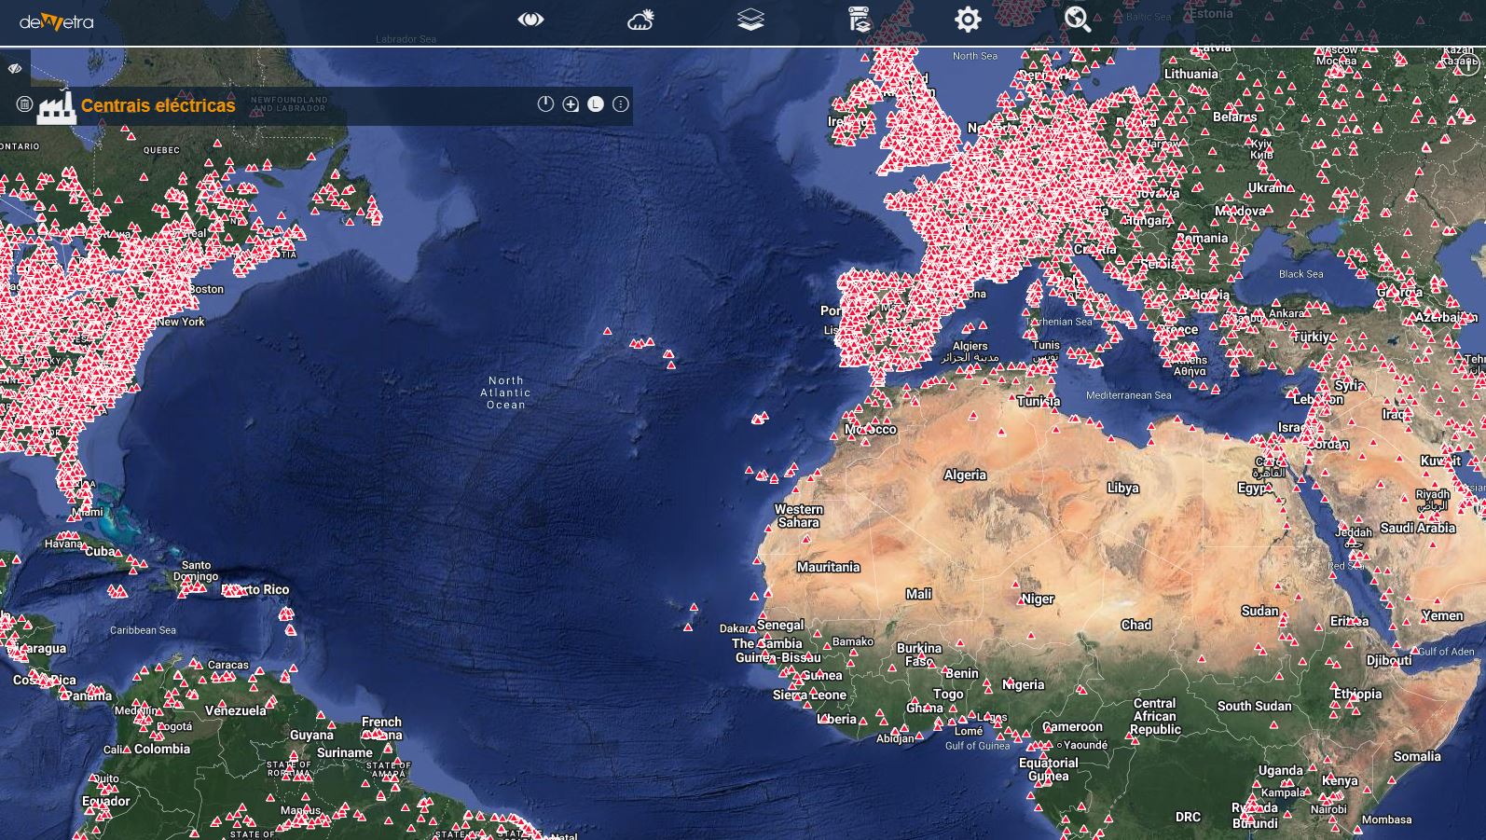This screenshot has width=1486, height=840.
Task: Hide the layer panel with crossed-eye icon
Action: 15,68
